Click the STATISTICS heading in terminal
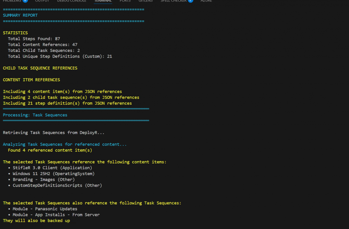The width and height of the screenshot is (349, 229). click(x=15, y=33)
